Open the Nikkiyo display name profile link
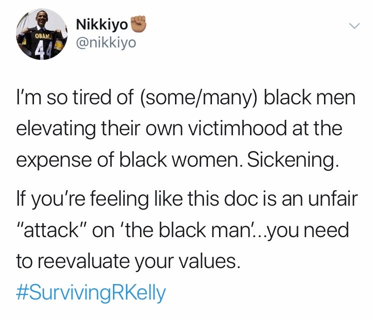This screenshot has width=375, height=320. point(102,24)
